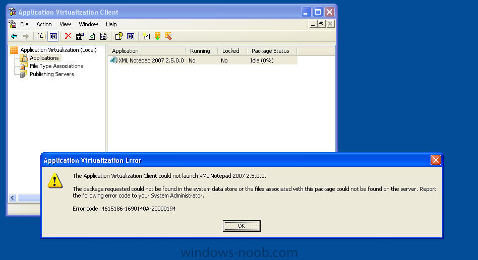Select the XML Notepad 2007 2.5.0.0 row
This screenshot has width=478, height=260.
tap(203, 60)
